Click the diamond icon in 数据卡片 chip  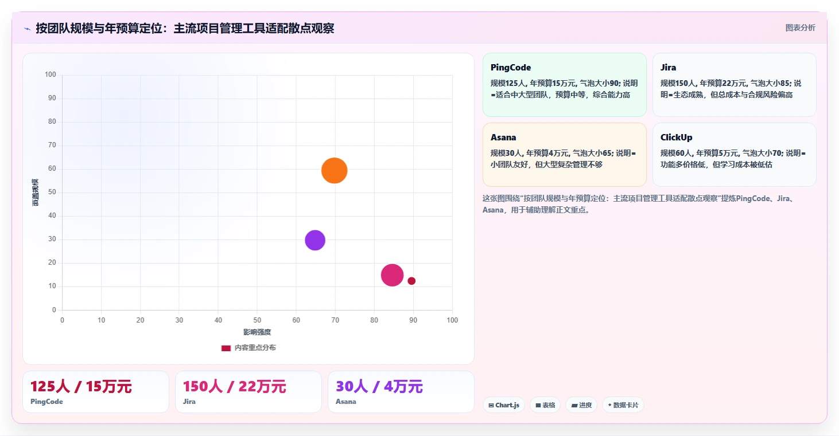point(610,405)
